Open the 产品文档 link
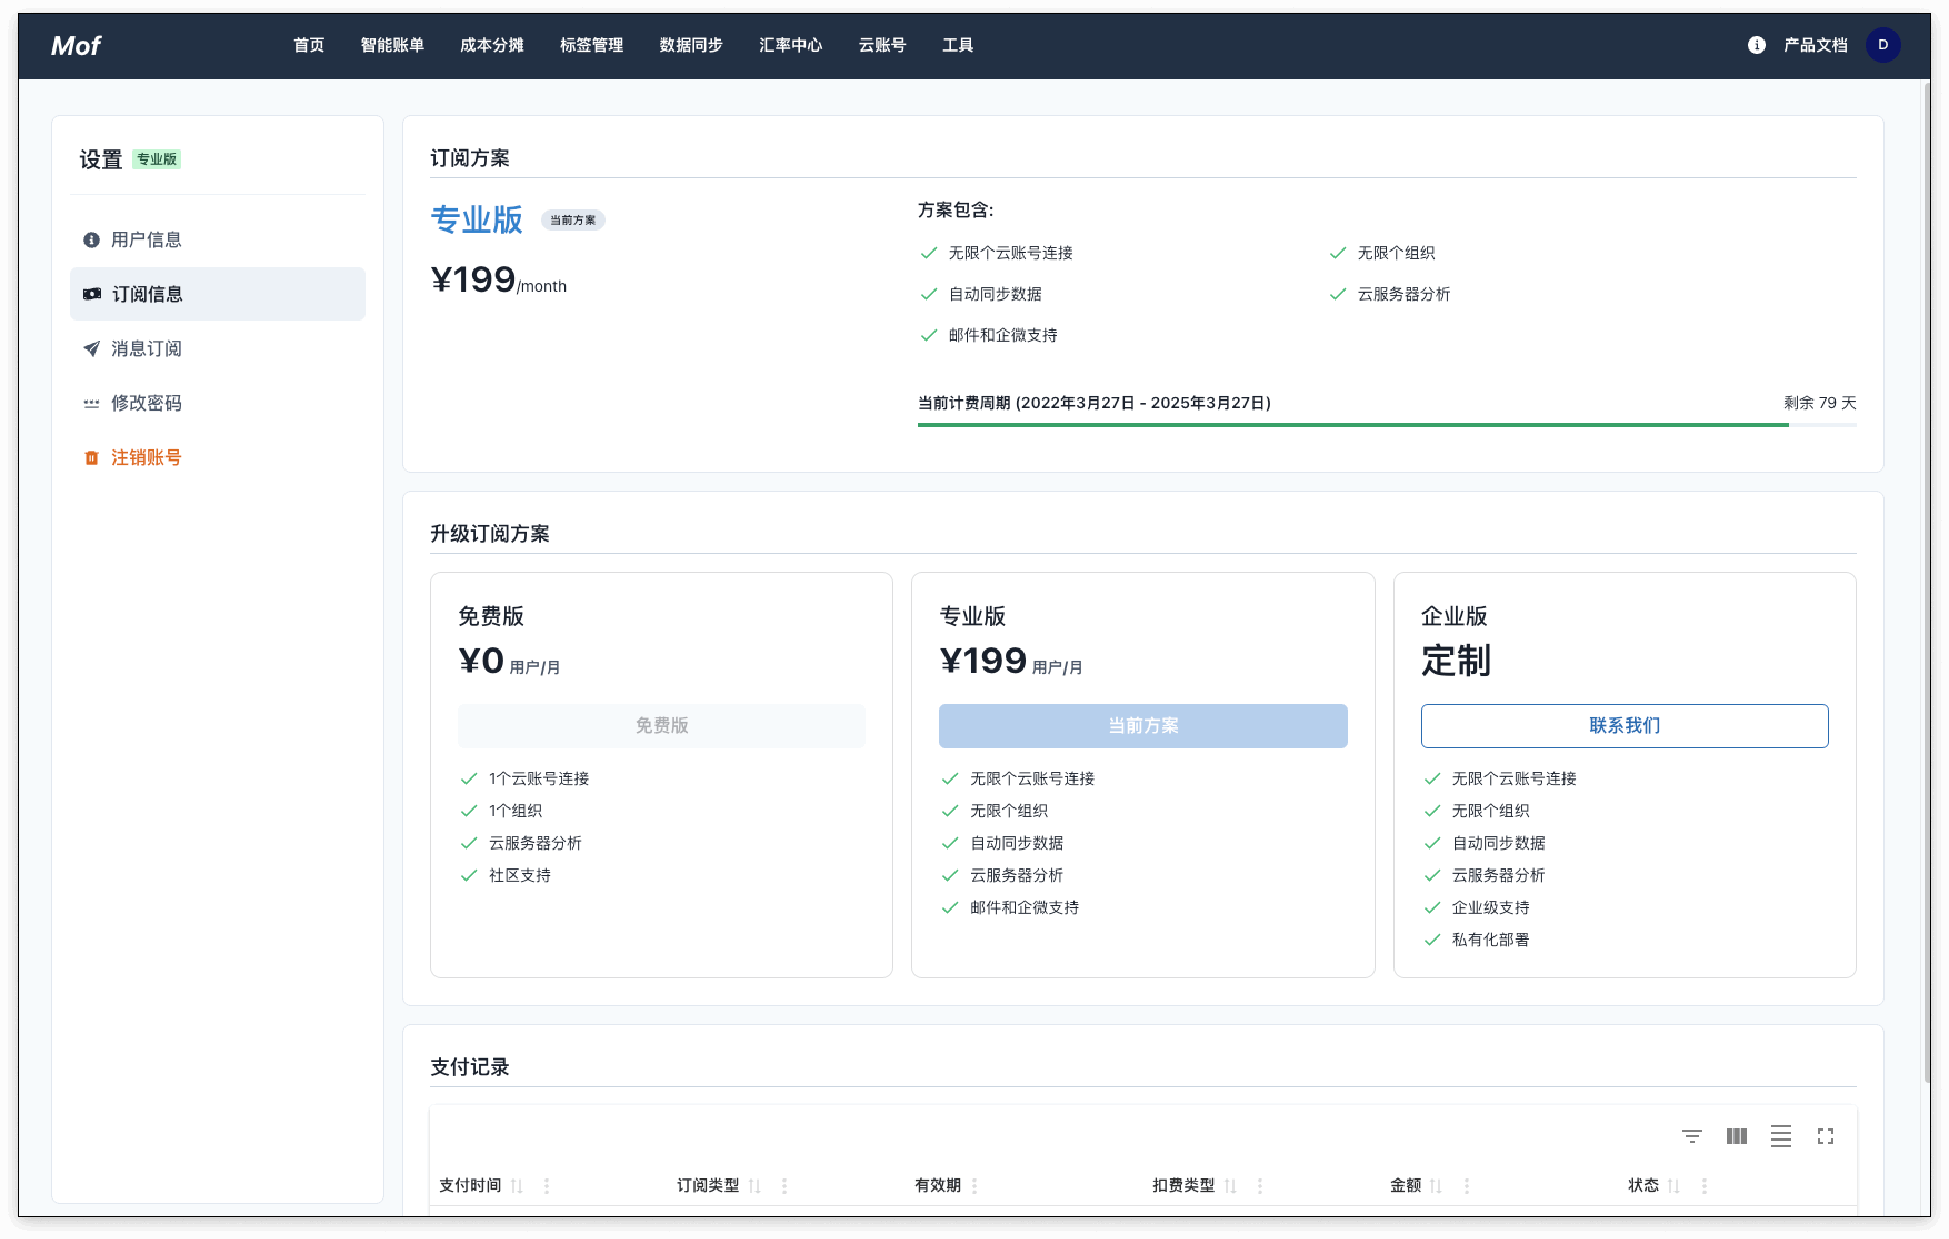1949x1239 pixels. pyautogui.click(x=1815, y=46)
